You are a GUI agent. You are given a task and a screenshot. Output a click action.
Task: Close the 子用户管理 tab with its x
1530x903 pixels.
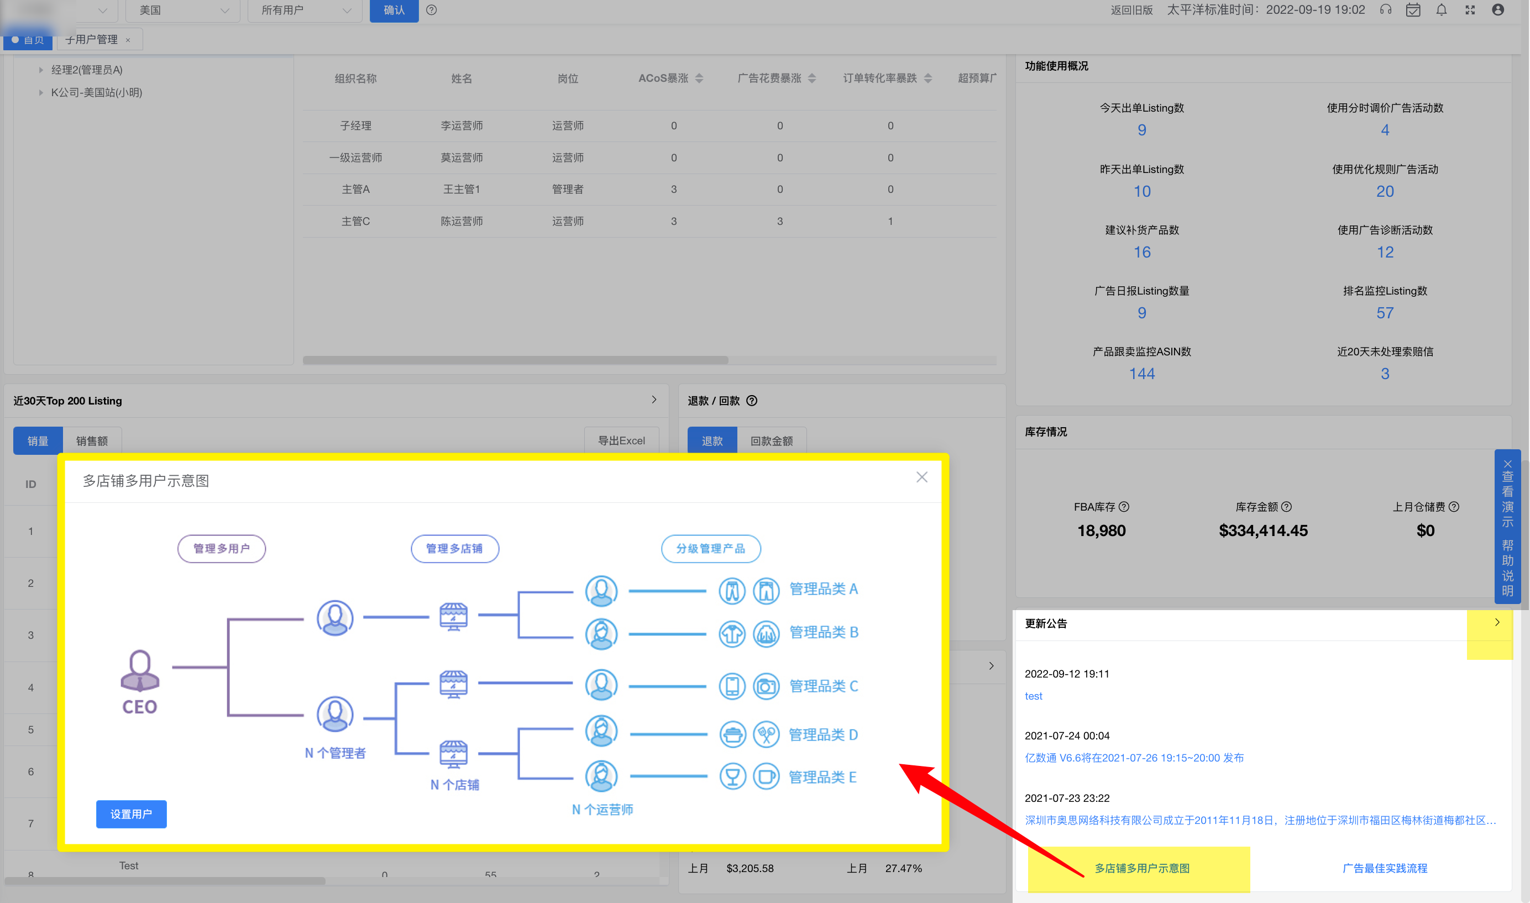click(x=128, y=40)
